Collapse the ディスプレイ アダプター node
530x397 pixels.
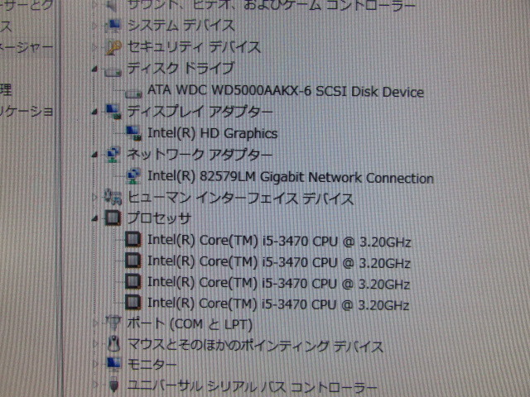[95, 112]
